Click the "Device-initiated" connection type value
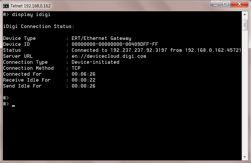Image resolution: width=251 pixels, height=163 pixels. [95, 62]
